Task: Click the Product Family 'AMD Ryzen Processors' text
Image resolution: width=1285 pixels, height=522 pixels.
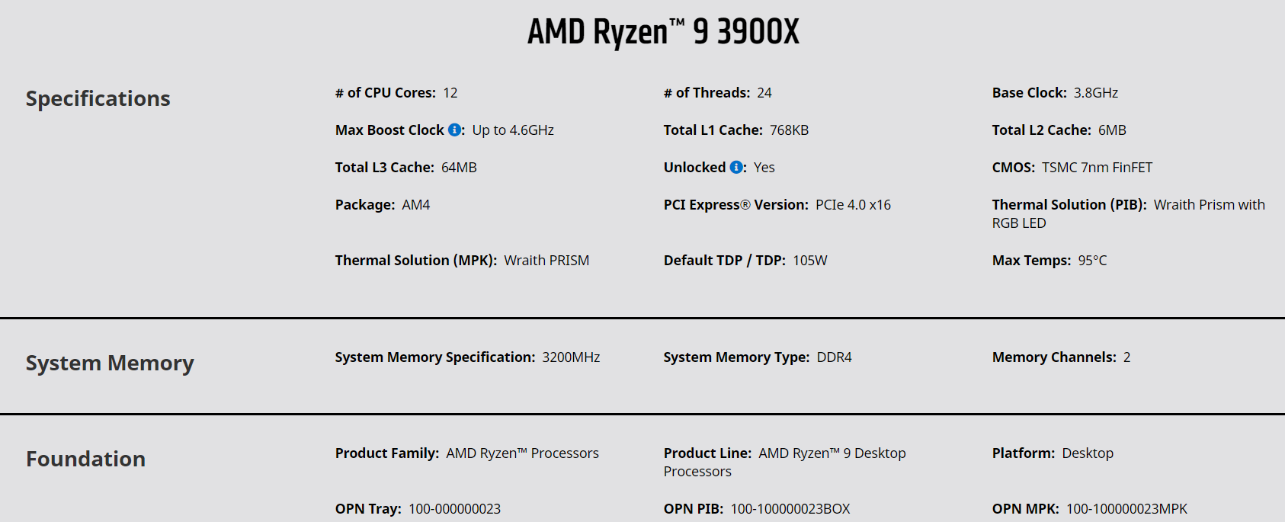Action: [522, 453]
